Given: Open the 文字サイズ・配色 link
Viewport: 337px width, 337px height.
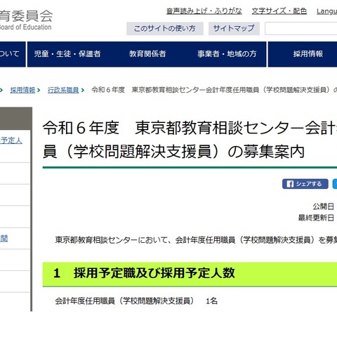Looking at the screenshot, I should 279,11.
